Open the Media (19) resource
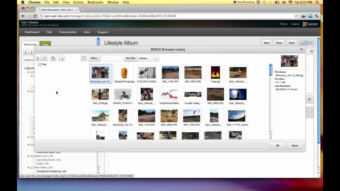The image size is (340, 191). coord(42,164)
